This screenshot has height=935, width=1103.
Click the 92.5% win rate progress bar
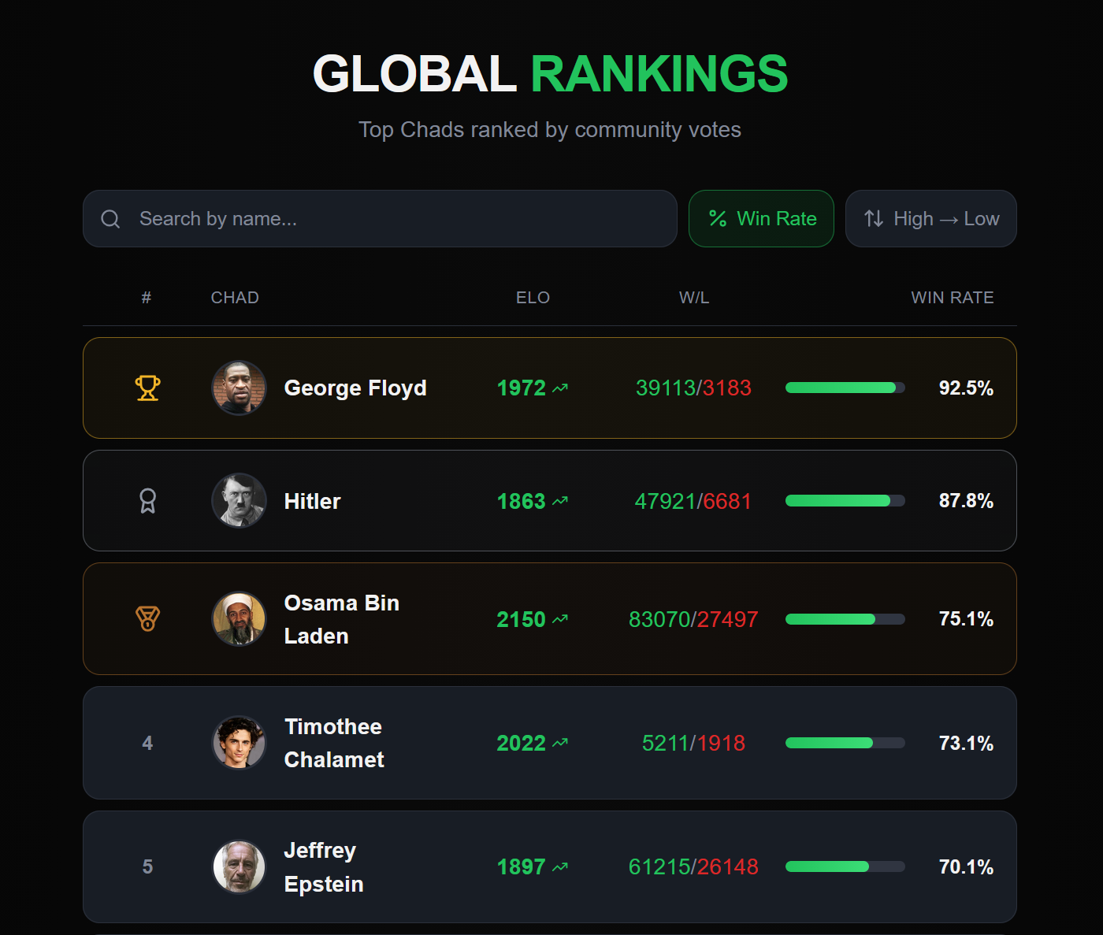(x=845, y=388)
